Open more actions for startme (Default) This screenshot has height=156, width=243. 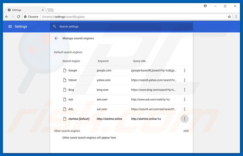coord(185,119)
